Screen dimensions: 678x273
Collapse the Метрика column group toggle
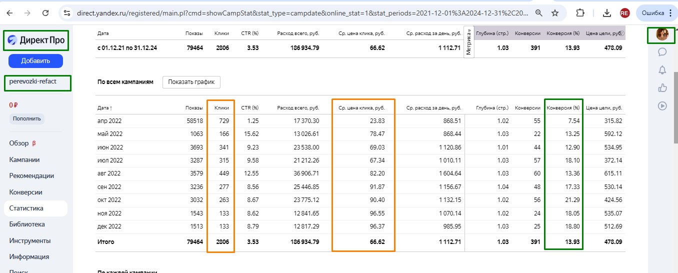tap(469, 42)
